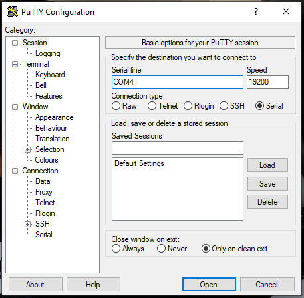Screen dimensions: 304x298
Task: Open the Behaviour category
Action: click(x=51, y=128)
